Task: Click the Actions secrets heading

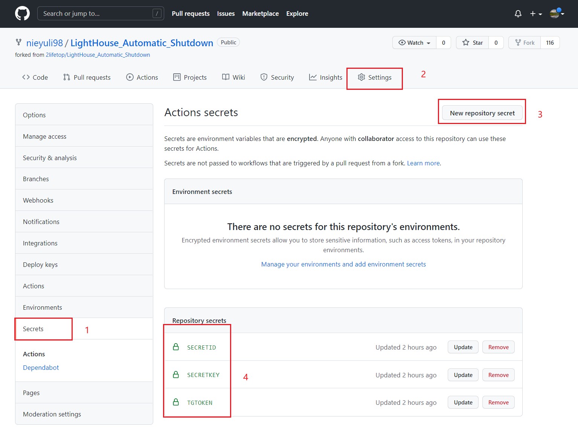Action: (201, 112)
